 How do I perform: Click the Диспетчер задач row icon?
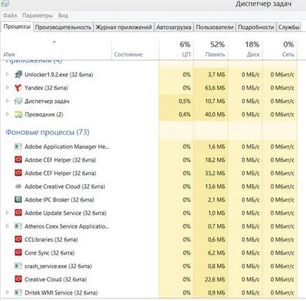point(18,102)
